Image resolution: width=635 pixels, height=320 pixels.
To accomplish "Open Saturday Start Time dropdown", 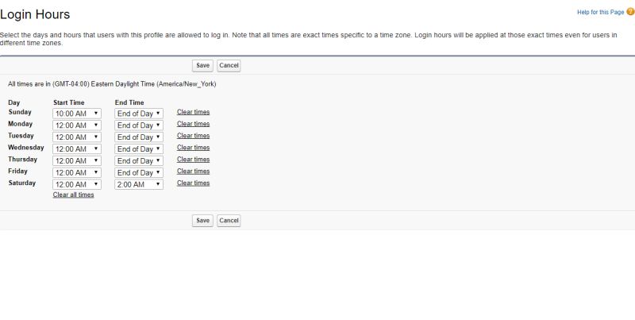I will point(77,184).
